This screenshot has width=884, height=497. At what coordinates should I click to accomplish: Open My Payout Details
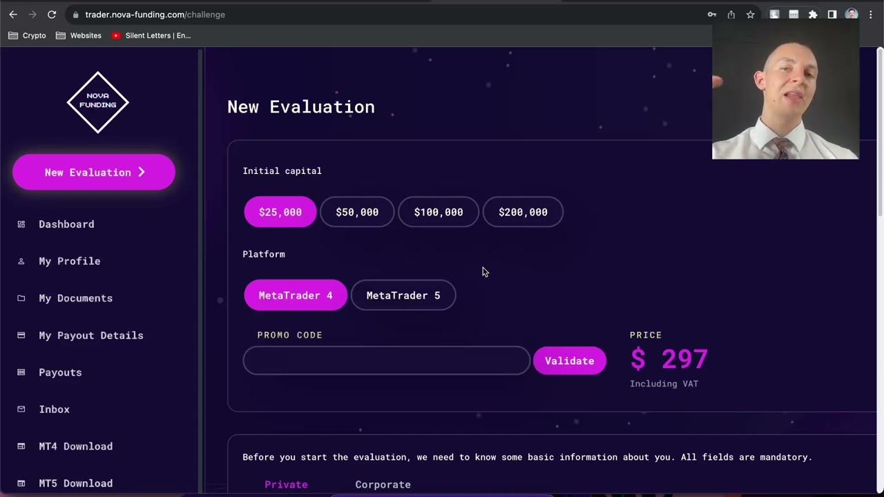[x=91, y=335]
